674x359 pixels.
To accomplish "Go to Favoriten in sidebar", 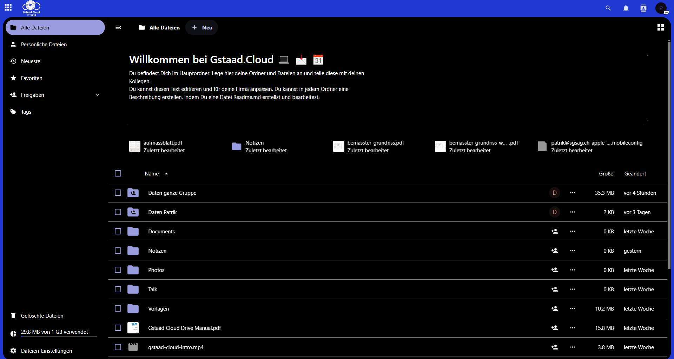I will (x=32, y=78).
